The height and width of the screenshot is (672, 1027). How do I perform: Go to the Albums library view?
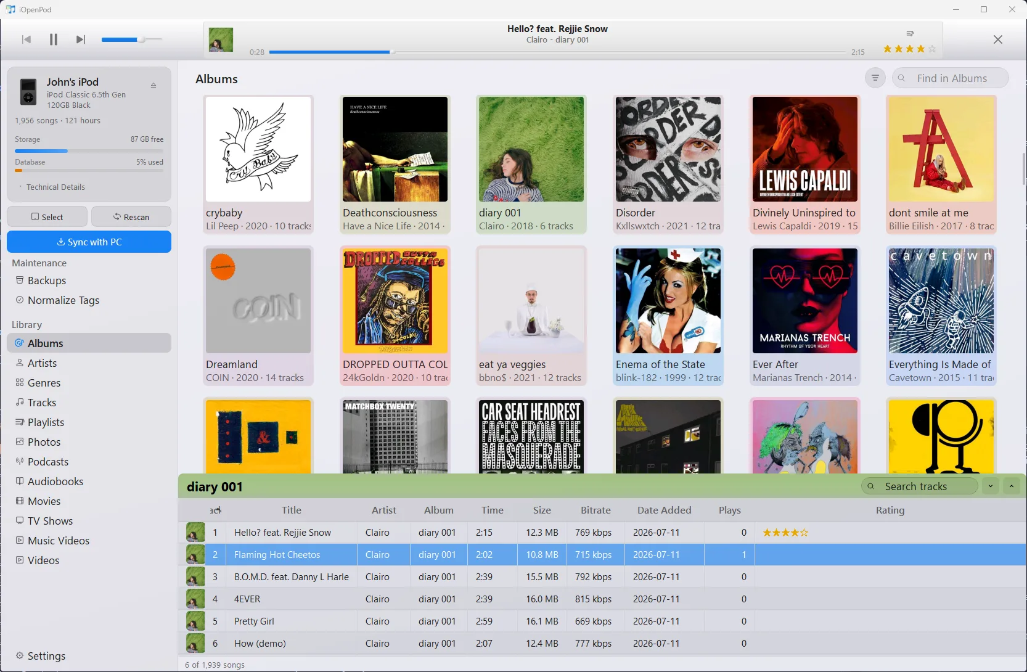[89, 343]
